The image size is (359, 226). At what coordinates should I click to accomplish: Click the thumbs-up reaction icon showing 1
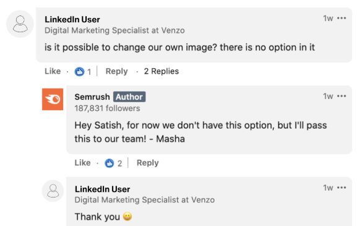(79, 71)
